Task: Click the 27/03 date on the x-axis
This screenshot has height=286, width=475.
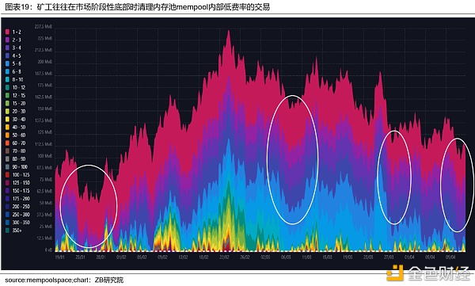Action: pyautogui.click(x=389, y=257)
